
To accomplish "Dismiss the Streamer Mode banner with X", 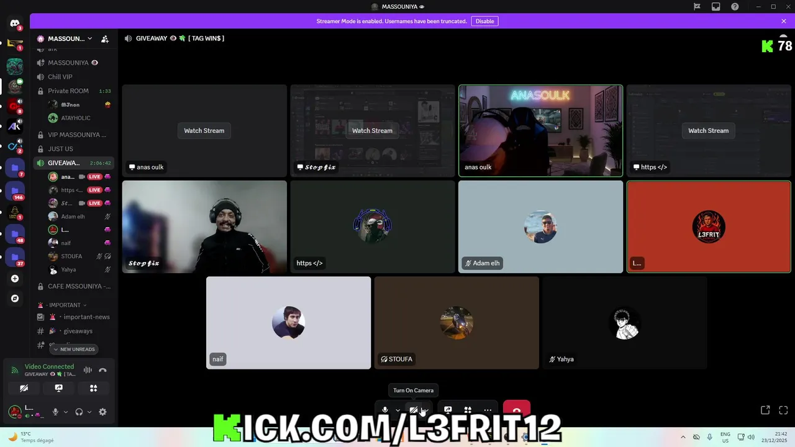I will (x=784, y=21).
